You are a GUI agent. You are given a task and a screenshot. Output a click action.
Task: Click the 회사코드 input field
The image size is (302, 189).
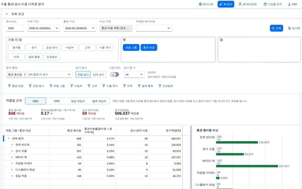15,28
